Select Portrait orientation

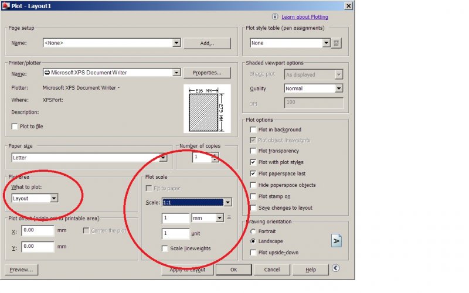click(253, 231)
